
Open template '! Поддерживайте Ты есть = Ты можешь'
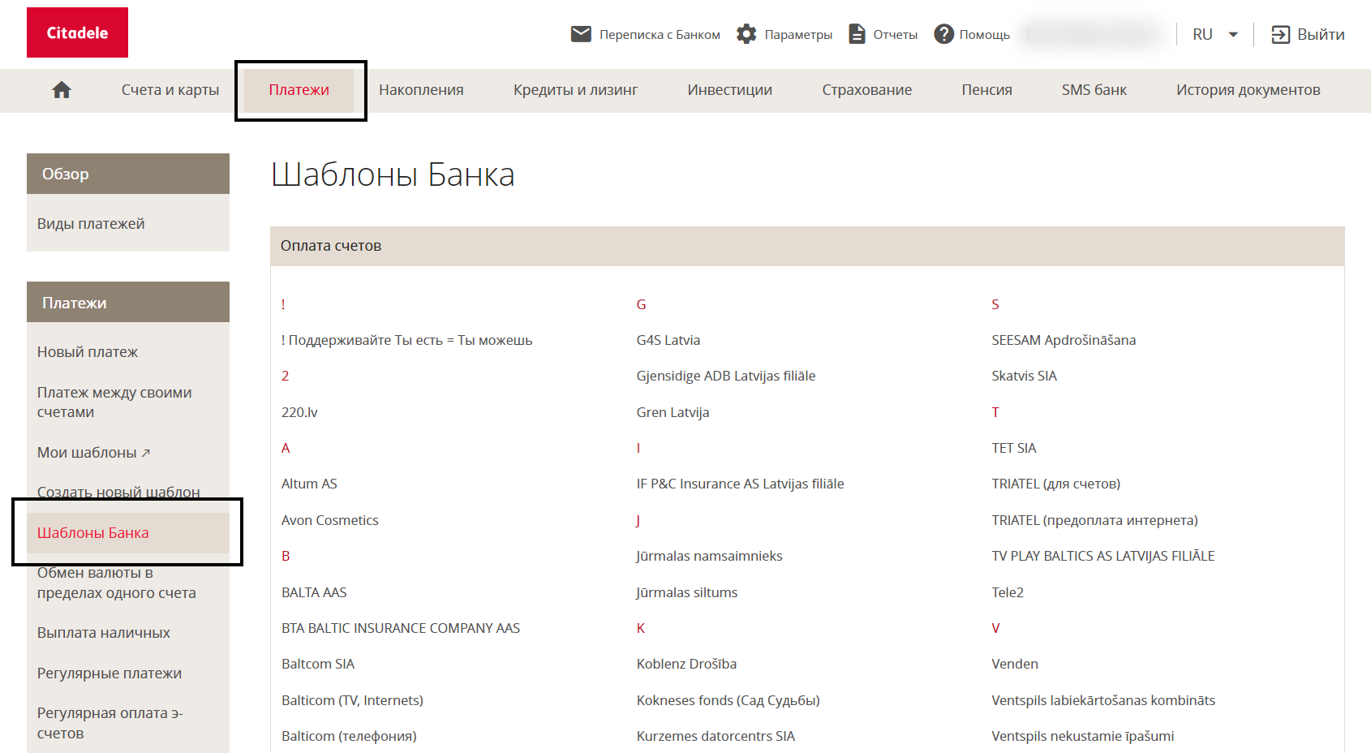[406, 340]
